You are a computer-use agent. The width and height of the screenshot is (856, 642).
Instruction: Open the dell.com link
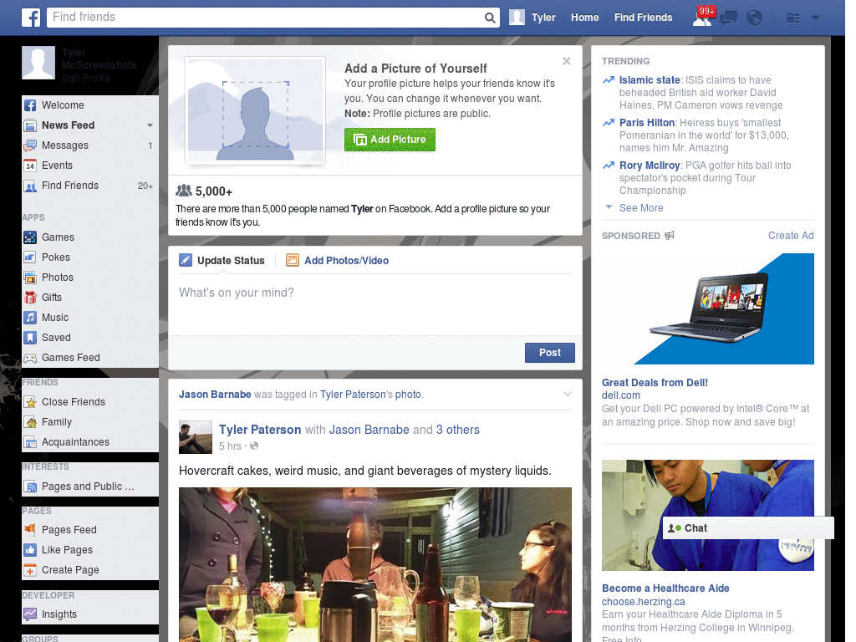click(621, 395)
